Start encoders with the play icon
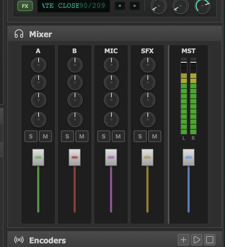The image size is (225, 247). click(x=197, y=240)
